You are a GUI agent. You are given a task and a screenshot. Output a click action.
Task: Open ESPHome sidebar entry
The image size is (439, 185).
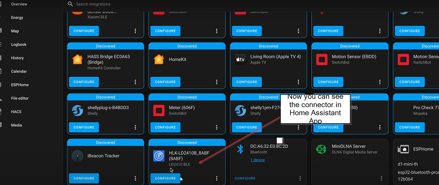tap(20, 85)
